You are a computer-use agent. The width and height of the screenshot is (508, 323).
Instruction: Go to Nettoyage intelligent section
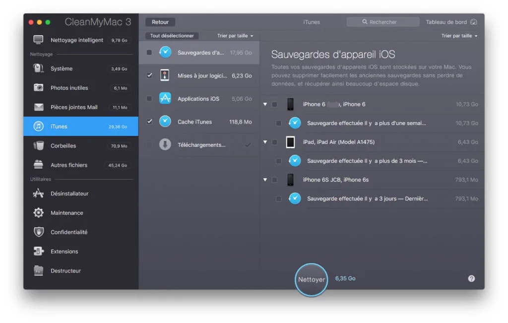coord(81,40)
